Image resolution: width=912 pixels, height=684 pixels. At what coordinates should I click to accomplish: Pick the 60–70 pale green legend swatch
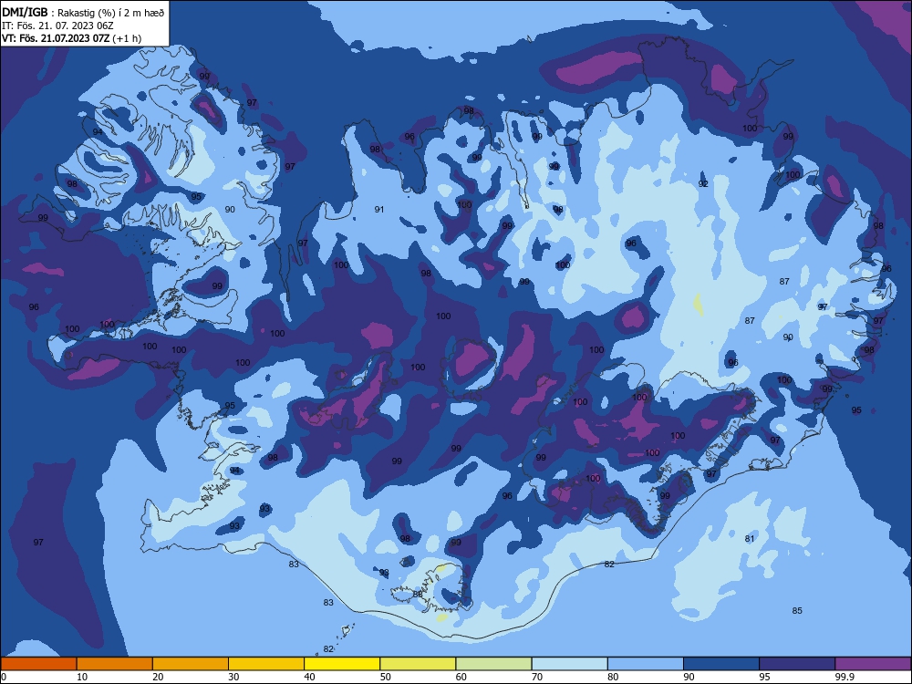(x=493, y=664)
